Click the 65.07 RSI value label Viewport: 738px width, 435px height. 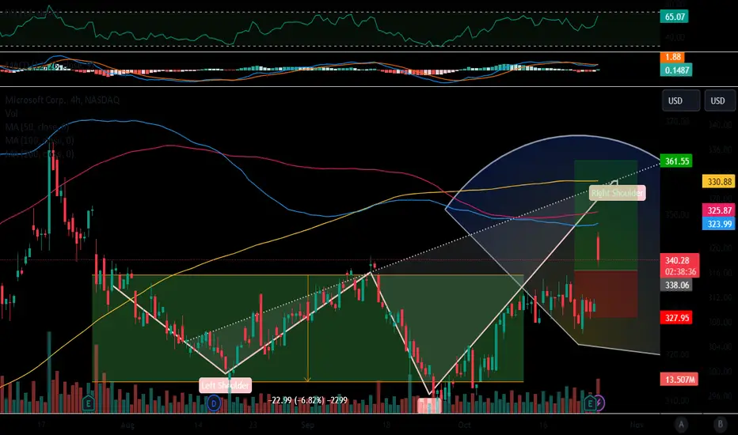[x=675, y=17]
